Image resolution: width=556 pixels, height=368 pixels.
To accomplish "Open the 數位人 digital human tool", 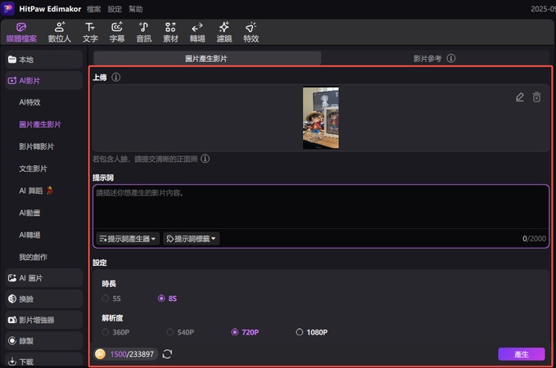I will (60, 32).
